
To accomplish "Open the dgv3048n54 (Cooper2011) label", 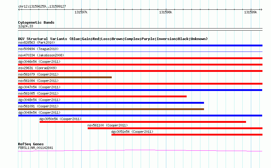I will coord(39,100).
